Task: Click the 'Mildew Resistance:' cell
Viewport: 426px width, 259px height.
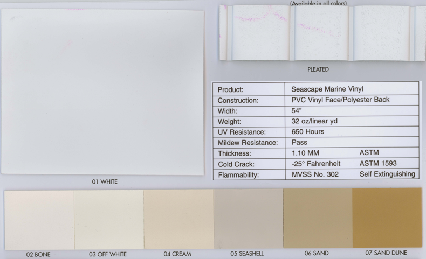Action: pyautogui.click(x=249, y=143)
